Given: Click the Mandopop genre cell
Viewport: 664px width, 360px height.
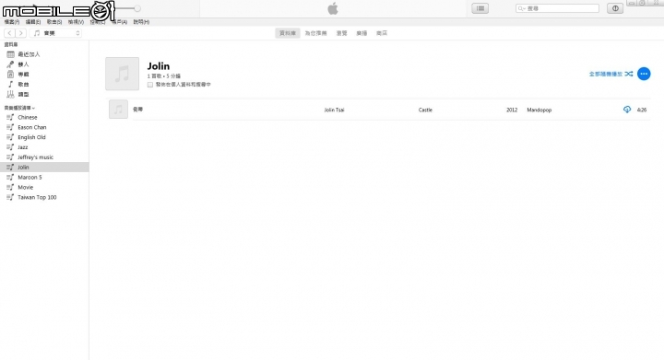Looking at the screenshot, I should tap(539, 110).
